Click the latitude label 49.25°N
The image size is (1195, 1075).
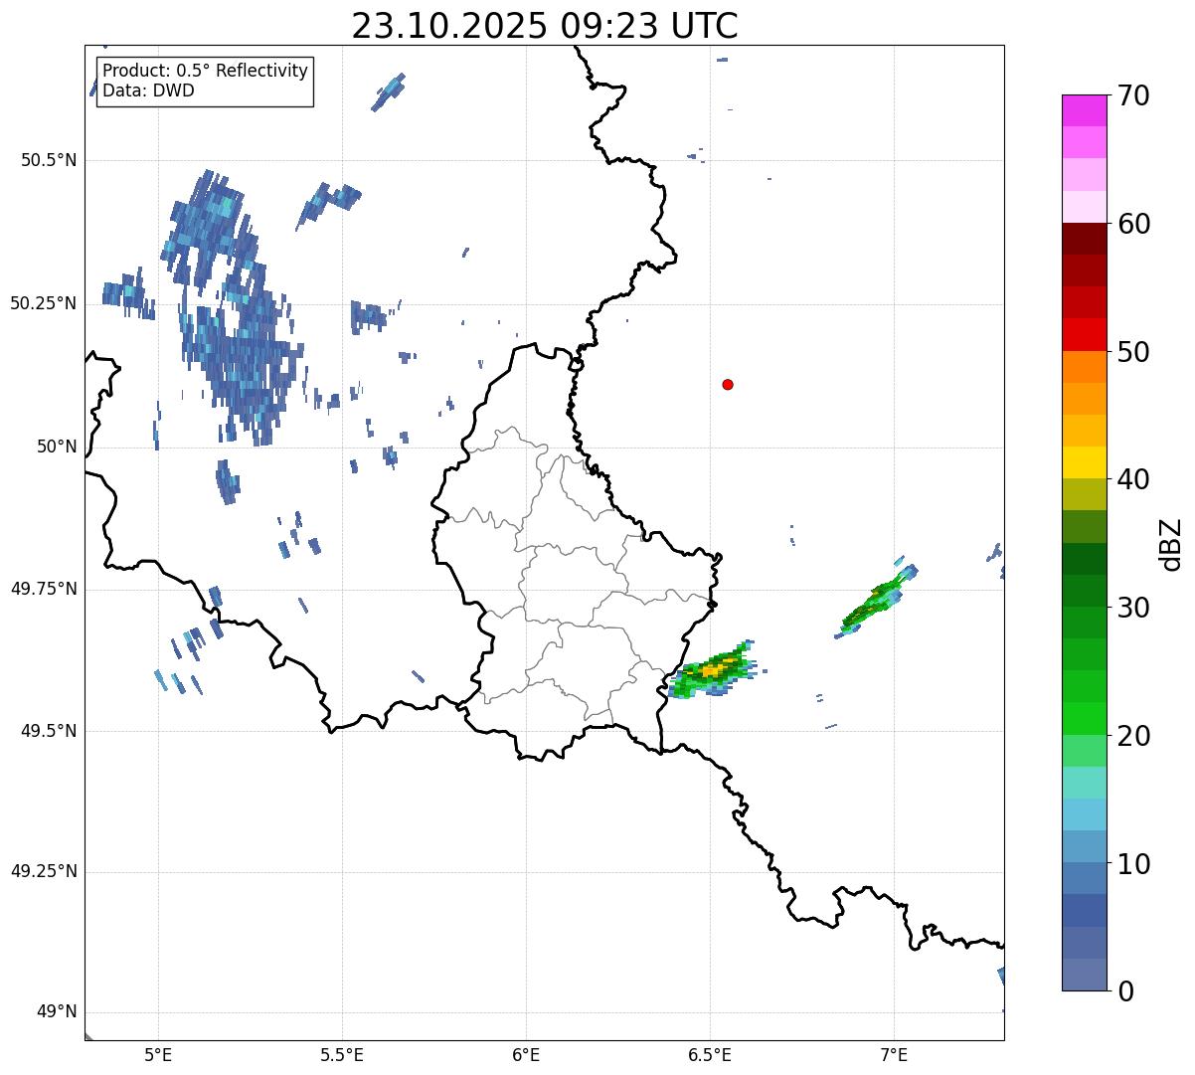coord(44,872)
